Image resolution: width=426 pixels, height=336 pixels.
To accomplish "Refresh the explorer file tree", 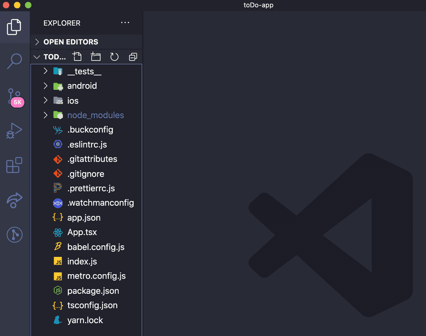I will tap(114, 56).
